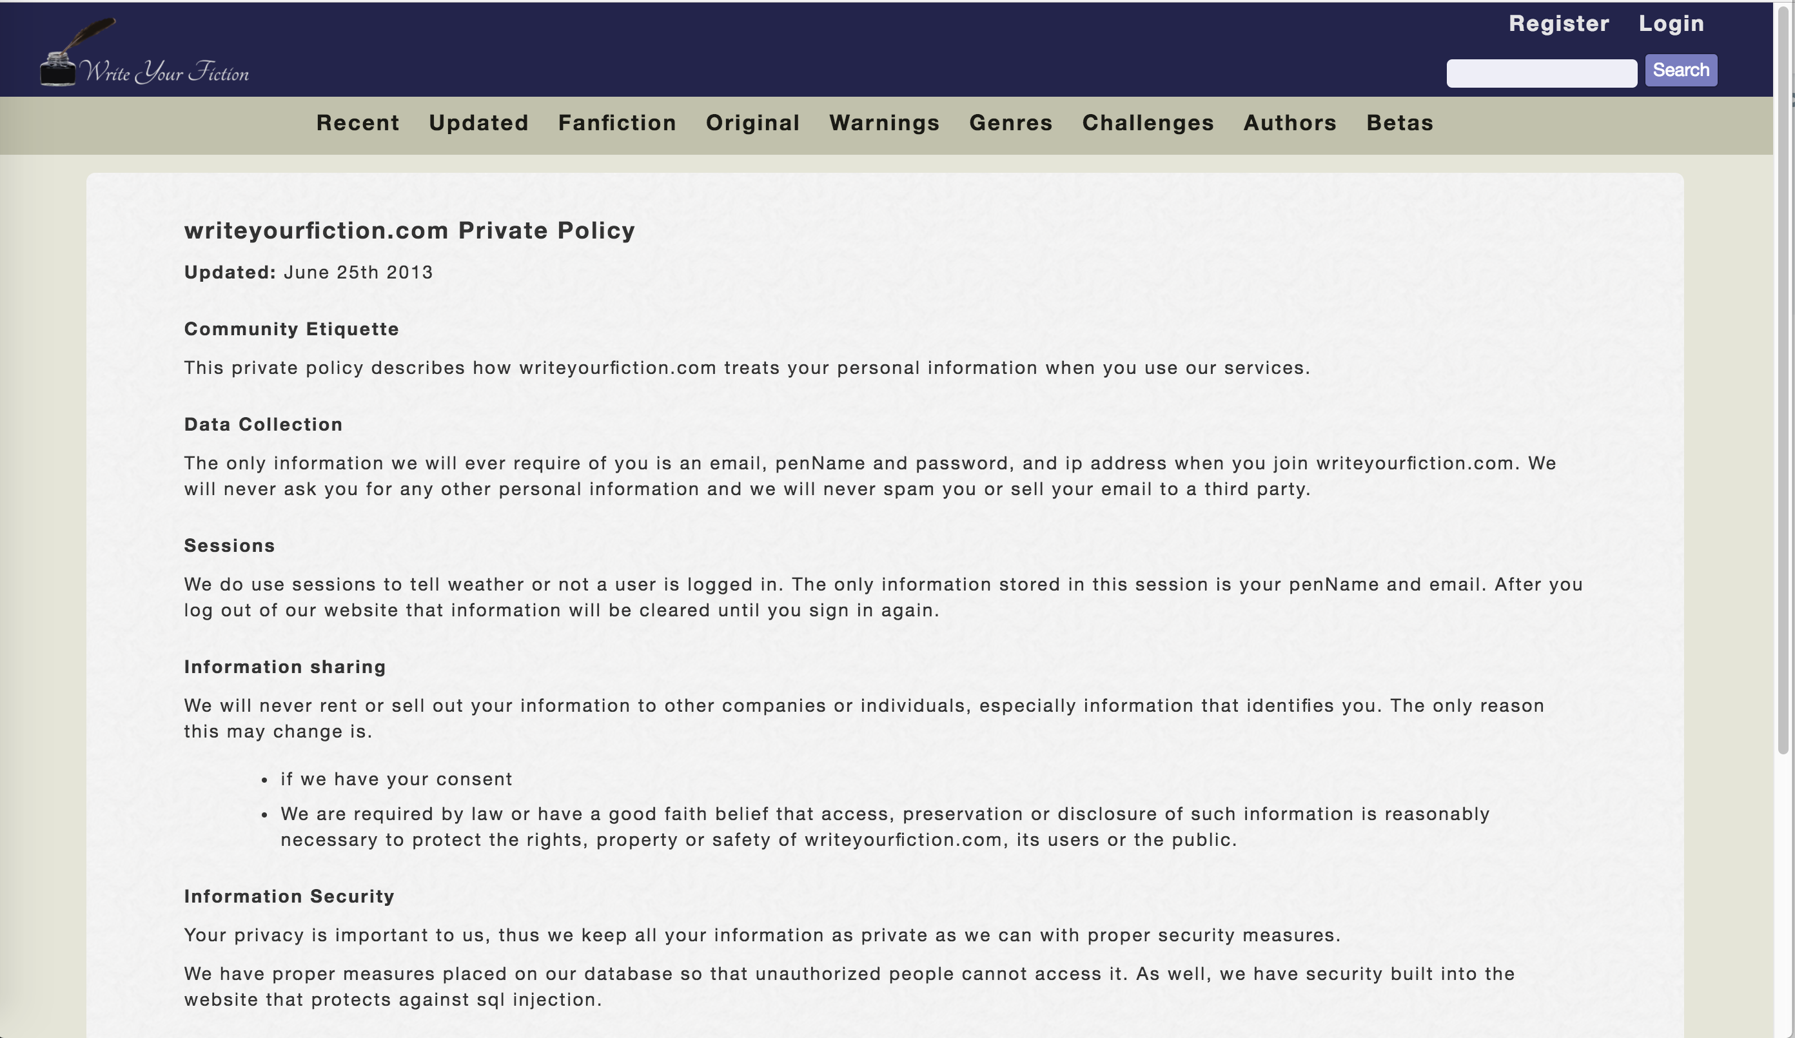Browse the Fanfiction section

[x=617, y=122]
